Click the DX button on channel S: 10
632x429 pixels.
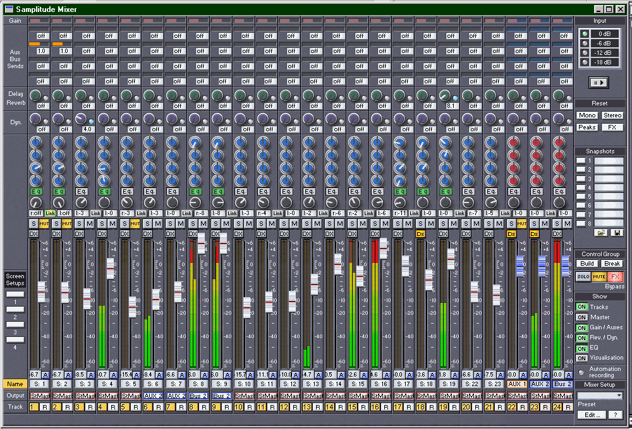pos(238,234)
